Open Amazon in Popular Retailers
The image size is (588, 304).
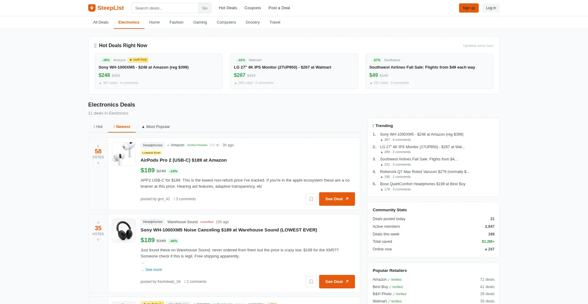tap(379, 280)
